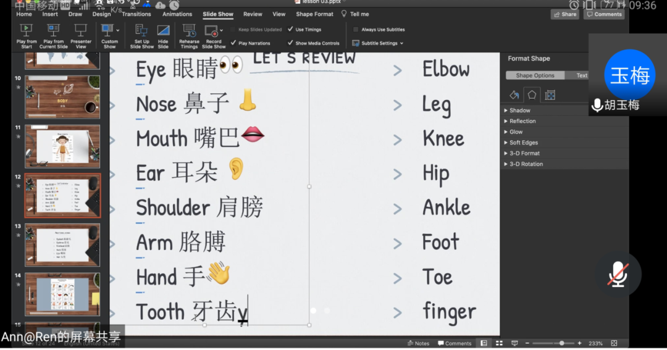This screenshot has height=350, width=667.
Task: Open Custom Show menu
Action: (110, 36)
